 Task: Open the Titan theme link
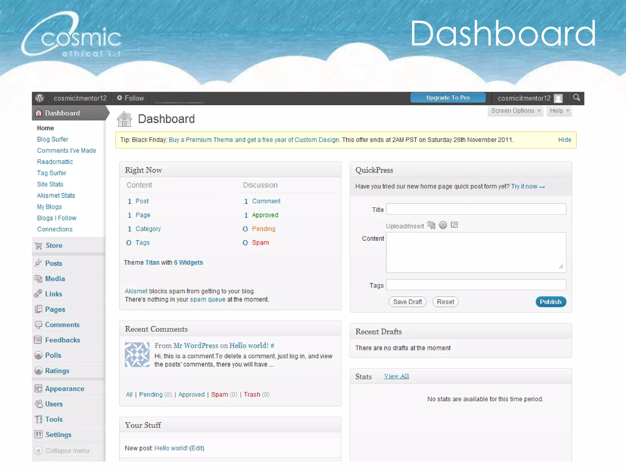(x=152, y=263)
